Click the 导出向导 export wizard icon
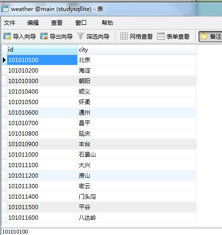This screenshot has width=222, height=235. coord(44,36)
